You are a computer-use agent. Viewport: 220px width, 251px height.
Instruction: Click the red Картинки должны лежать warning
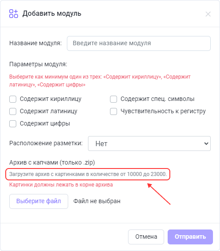click(x=61, y=185)
